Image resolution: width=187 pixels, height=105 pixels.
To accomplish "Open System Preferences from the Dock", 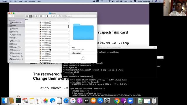I will pyautogui.click(x=107, y=101).
